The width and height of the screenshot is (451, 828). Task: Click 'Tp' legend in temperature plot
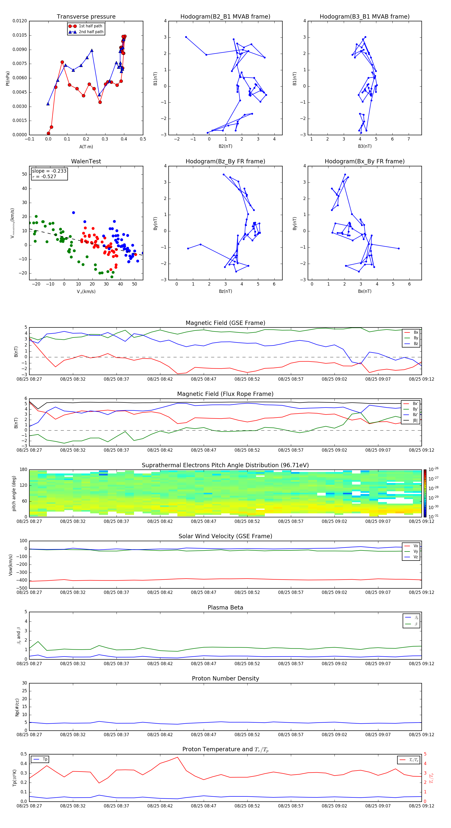pyautogui.click(x=40, y=759)
